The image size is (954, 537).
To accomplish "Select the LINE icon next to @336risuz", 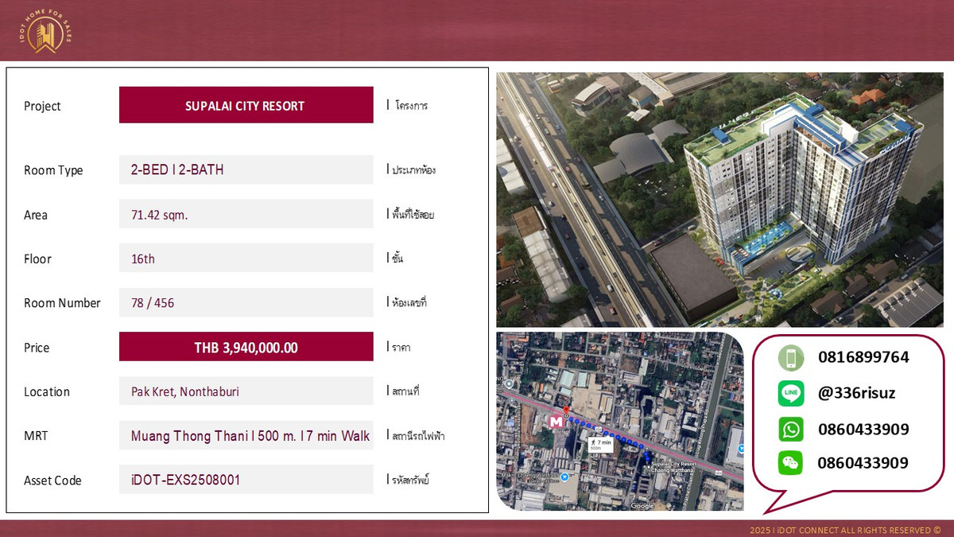I will point(790,393).
